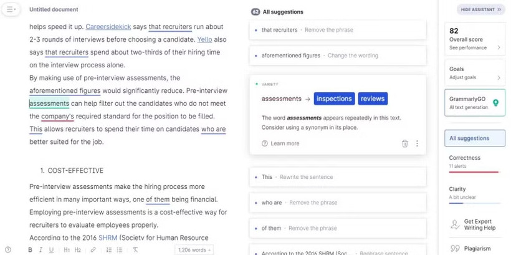Expand the 1,206 words counter
This screenshot has height=255, width=511.
click(194, 250)
